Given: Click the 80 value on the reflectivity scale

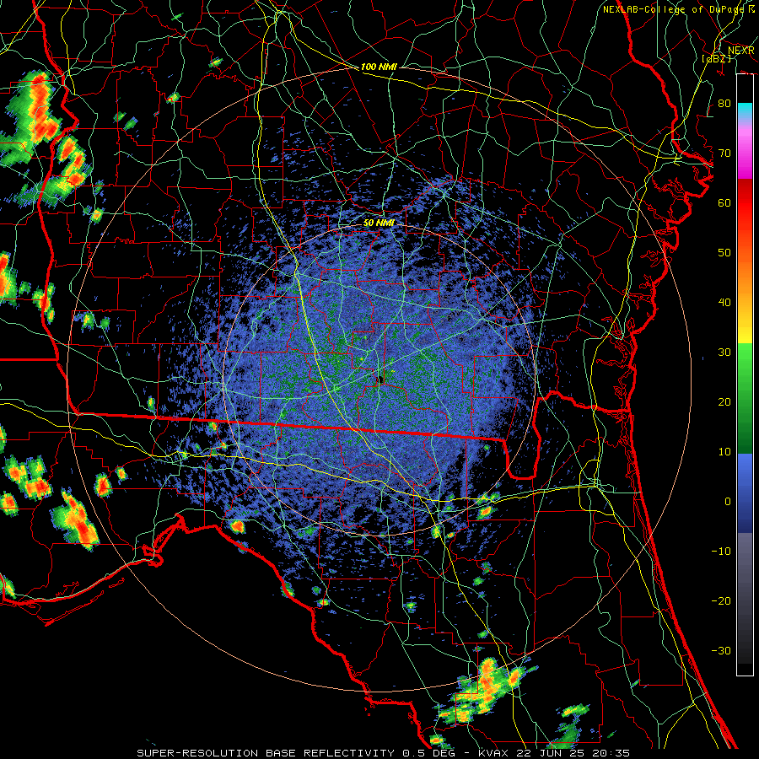Looking at the screenshot, I should [724, 104].
